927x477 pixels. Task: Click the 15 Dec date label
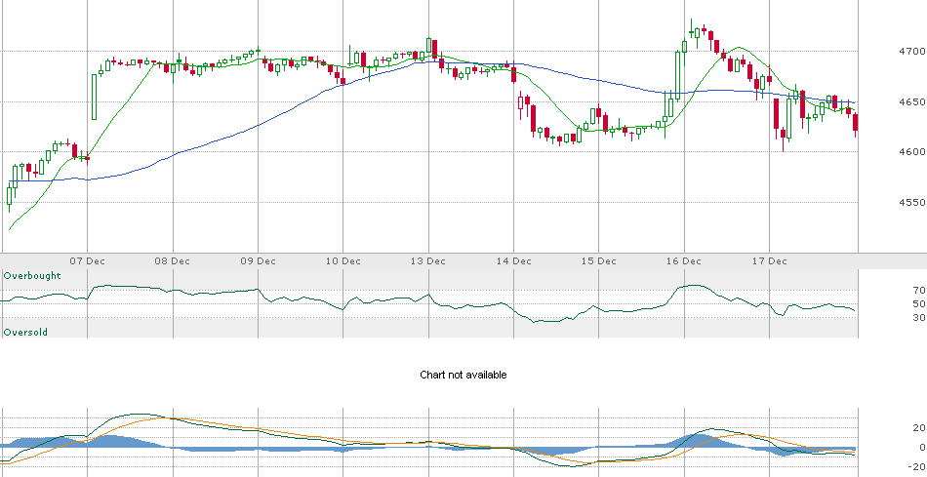click(599, 260)
